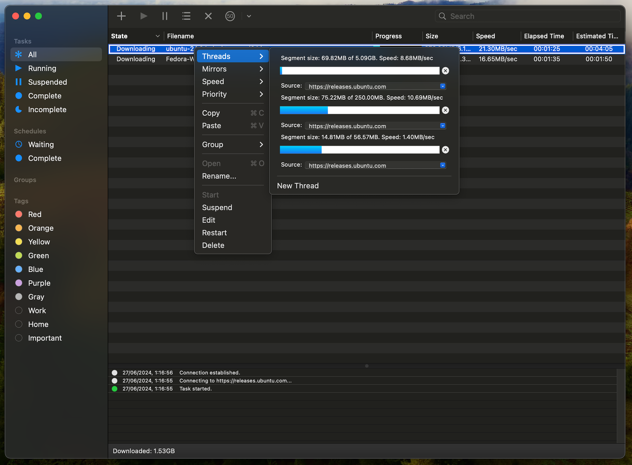Viewport: 632px width, 465px height.
Task: Choose Restart from context menu
Action: coord(233,233)
